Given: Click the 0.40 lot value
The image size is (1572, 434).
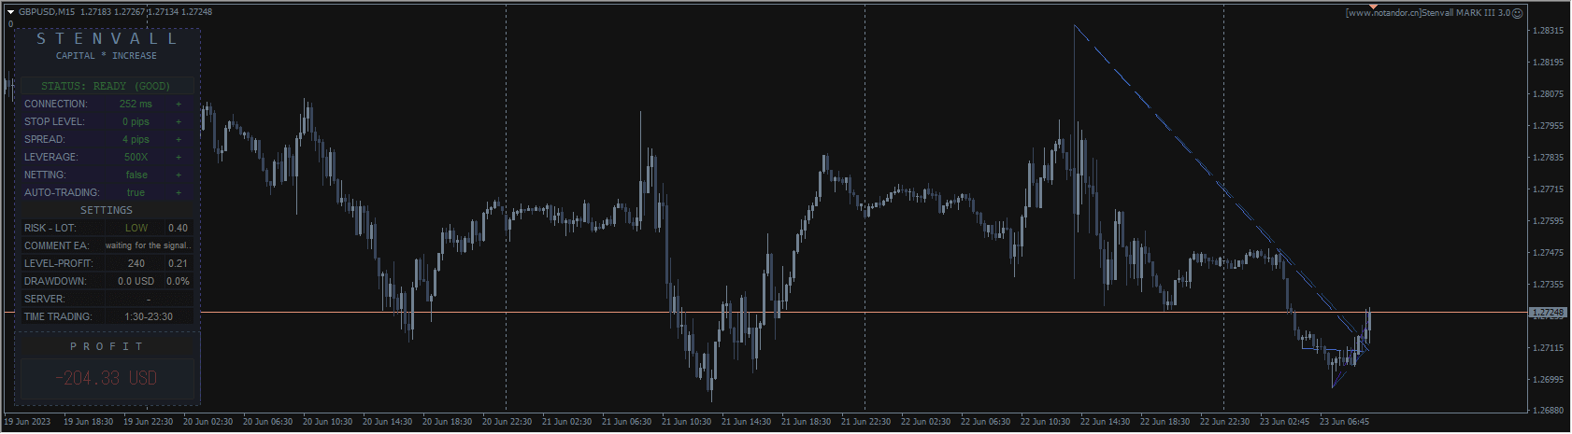Looking at the screenshot, I should pos(178,229).
